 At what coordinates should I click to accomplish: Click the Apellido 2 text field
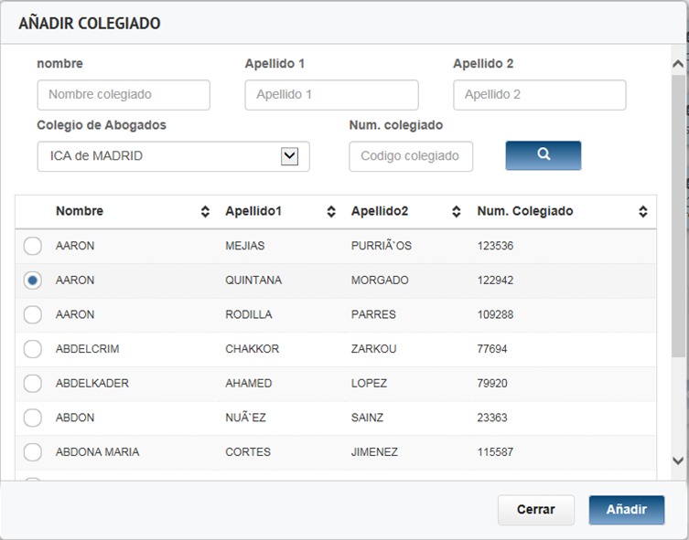click(539, 95)
